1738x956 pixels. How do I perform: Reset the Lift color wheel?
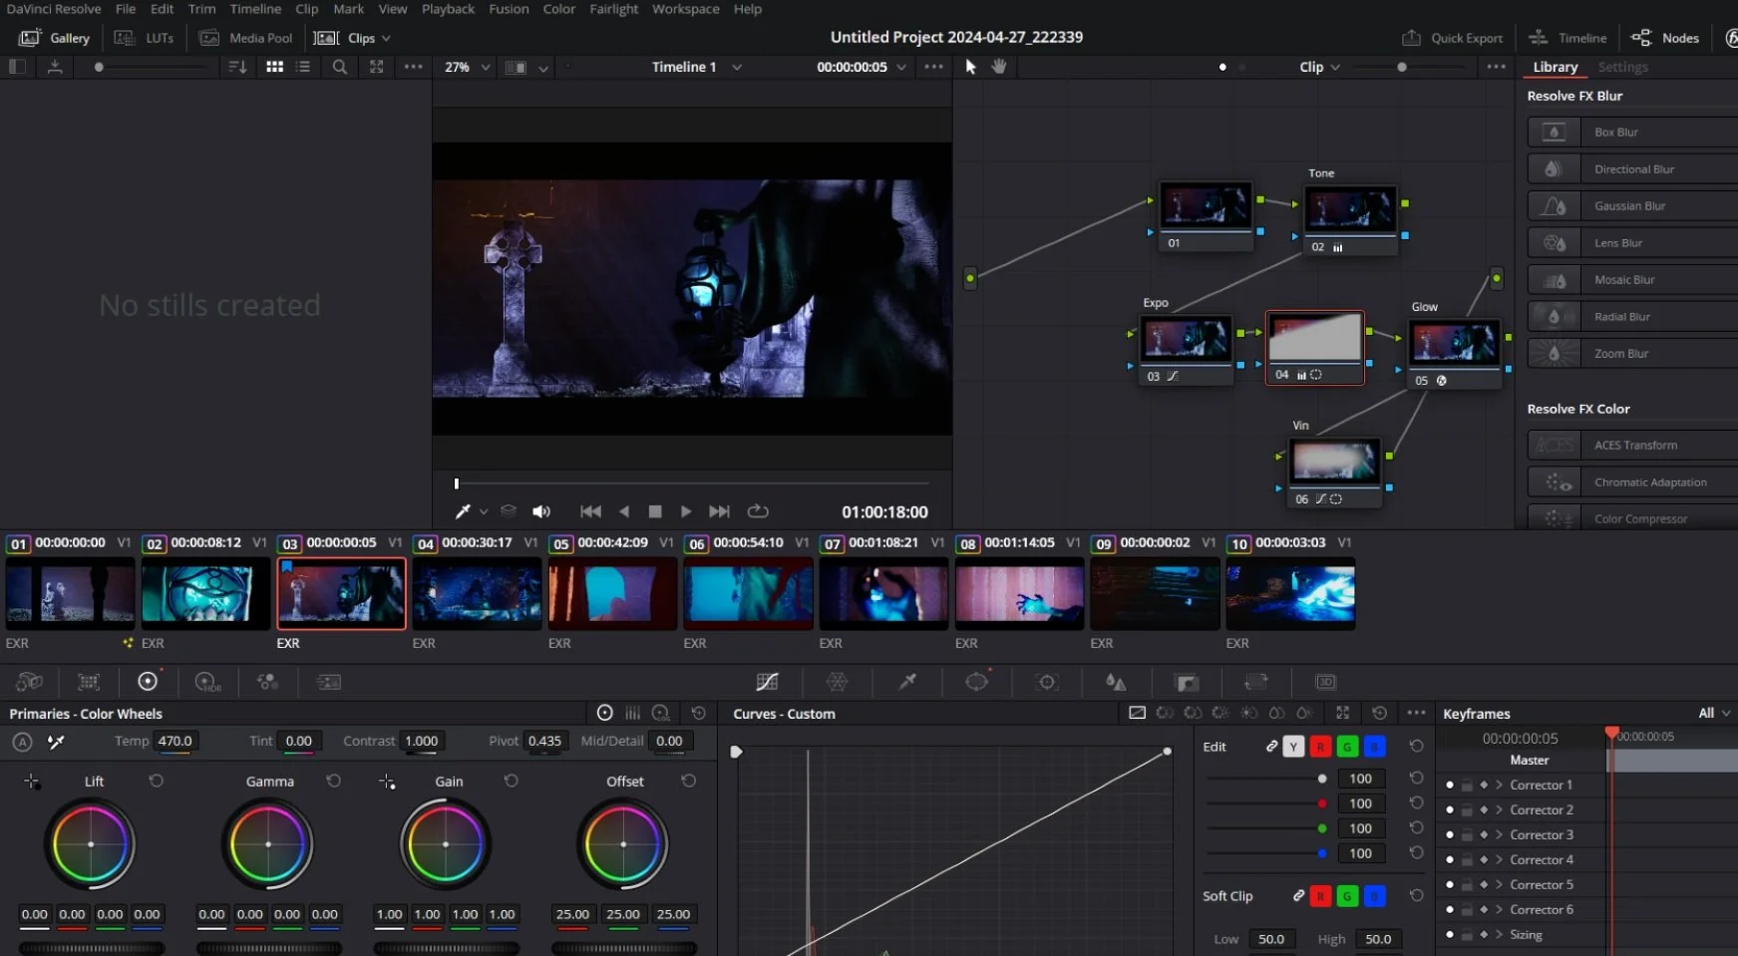pos(157,781)
